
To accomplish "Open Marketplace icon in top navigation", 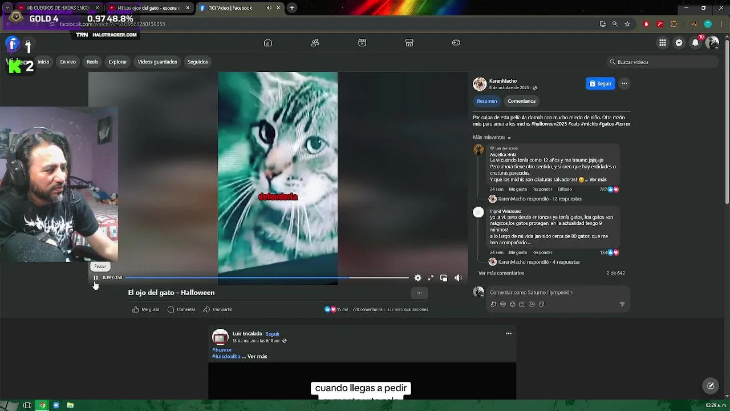I will pos(409,43).
